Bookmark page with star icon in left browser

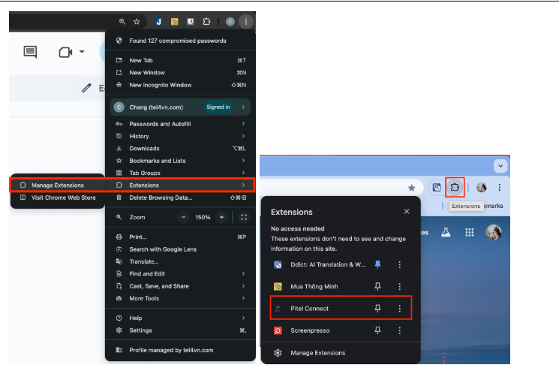[x=137, y=22]
